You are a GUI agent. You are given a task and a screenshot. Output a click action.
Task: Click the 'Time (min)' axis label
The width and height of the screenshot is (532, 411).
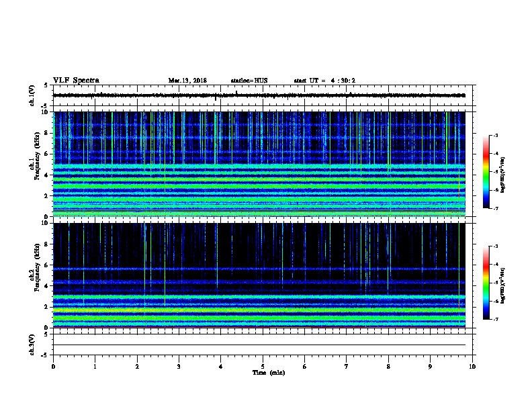coord(269,373)
